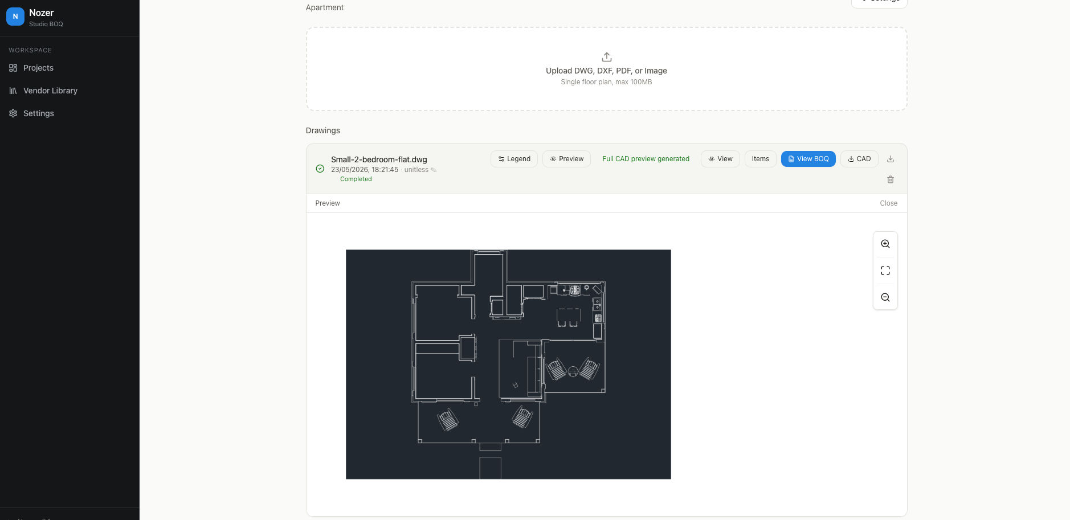
Task: Open Projects in the sidebar
Action: pos(70,68)
